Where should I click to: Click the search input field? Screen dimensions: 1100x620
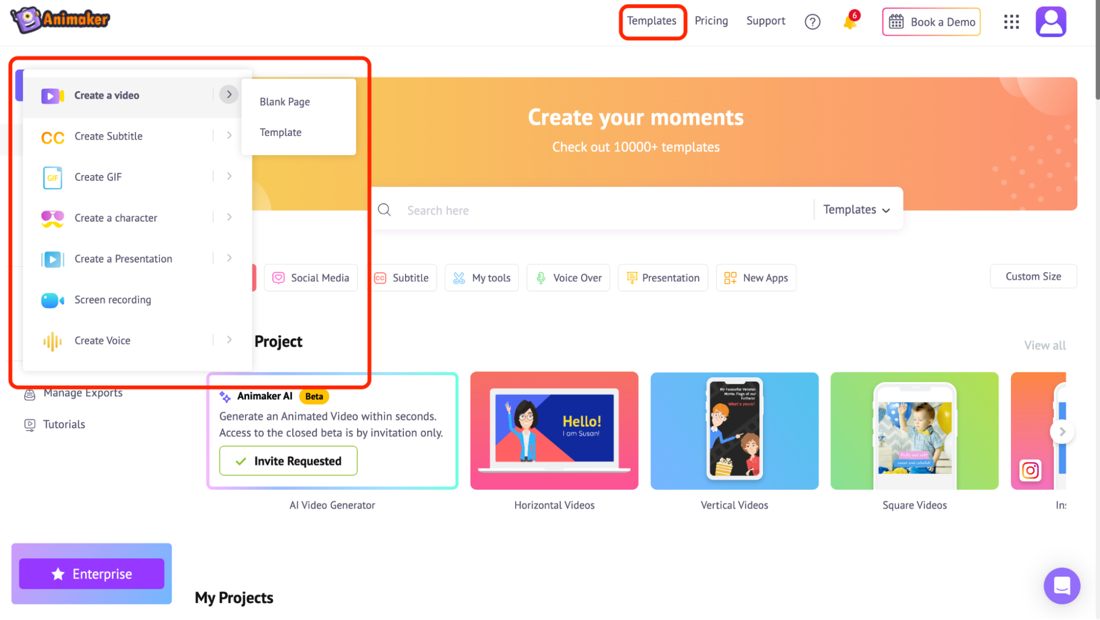[604, 209]
